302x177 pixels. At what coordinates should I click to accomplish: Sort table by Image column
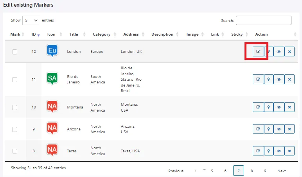pos(195,34)
